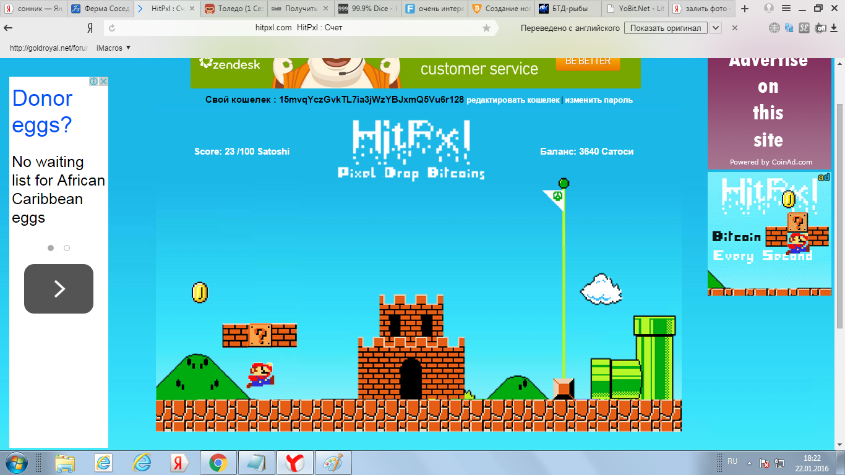This screenshot has width=845, height=475.
Task: Click 'редактировать кошелек' link
Action: coord(513,100)
